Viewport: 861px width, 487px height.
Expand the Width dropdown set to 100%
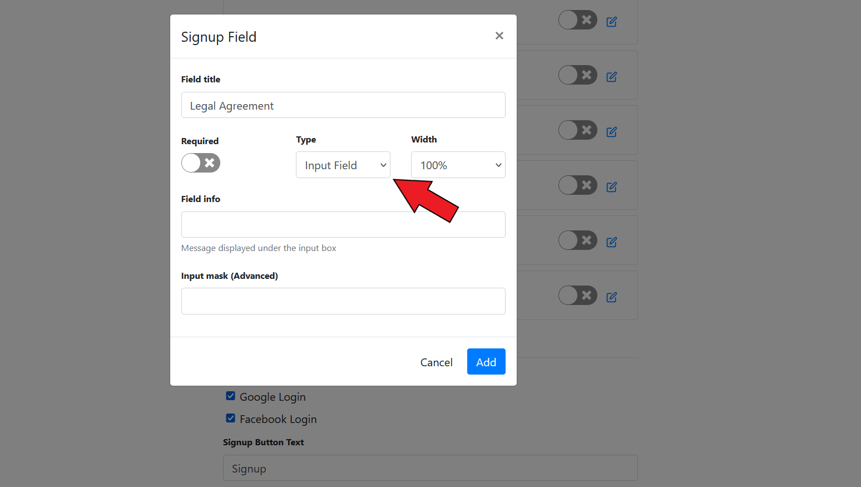[x=458, y=165]
